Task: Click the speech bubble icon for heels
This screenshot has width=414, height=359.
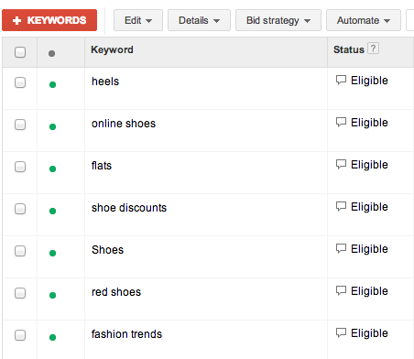Action: coord(341,81)
